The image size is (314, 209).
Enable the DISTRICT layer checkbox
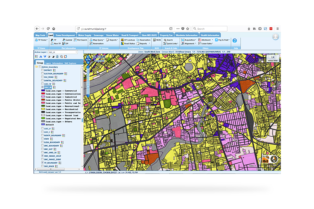pyautogui.click(x=42, y=70)
